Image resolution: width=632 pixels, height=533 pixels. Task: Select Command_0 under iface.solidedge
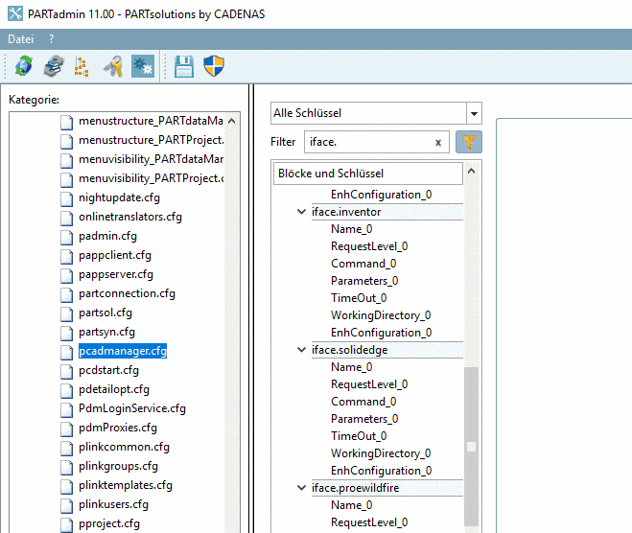pos(363,402)
